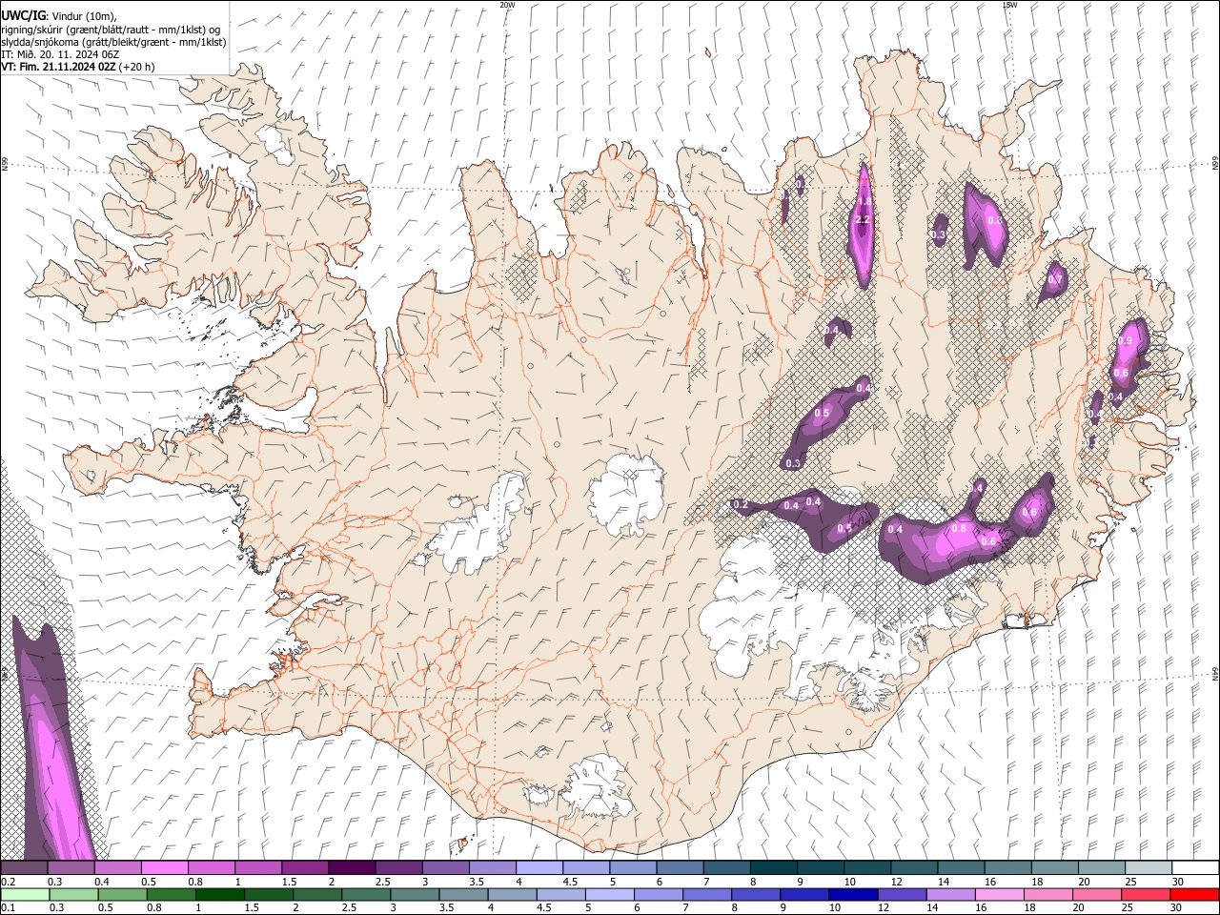Click the '12' label in the lower legend
This screenshot has width=1220, height=915.
tap(884, 908)
